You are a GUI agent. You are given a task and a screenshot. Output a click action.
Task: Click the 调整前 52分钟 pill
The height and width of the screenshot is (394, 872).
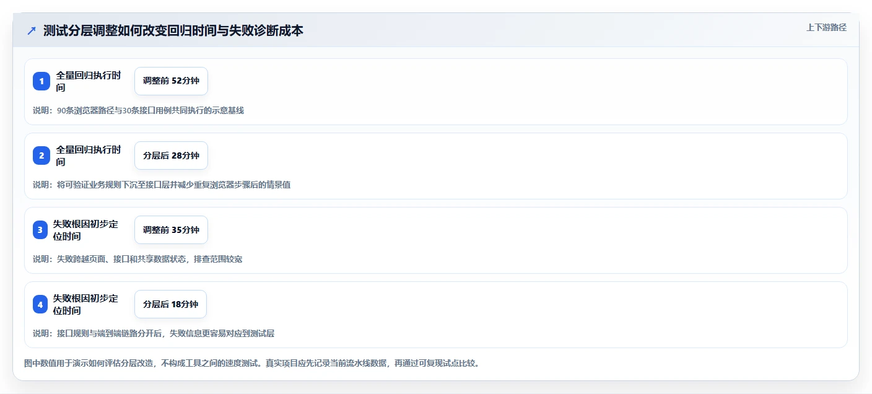(171, 81)
